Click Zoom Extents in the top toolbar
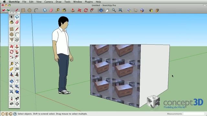The height and width of the screenshot is (116, 207). click(120, 10)
